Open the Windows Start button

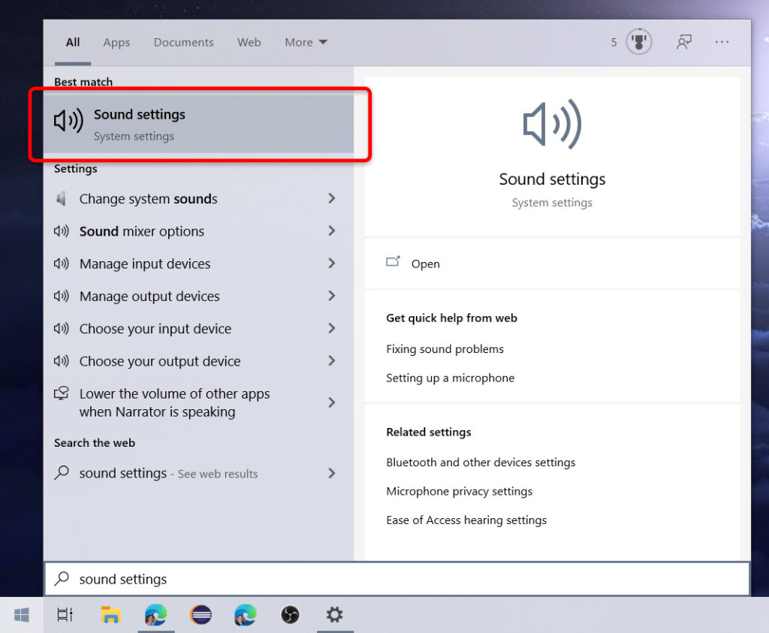pos(22,615)
